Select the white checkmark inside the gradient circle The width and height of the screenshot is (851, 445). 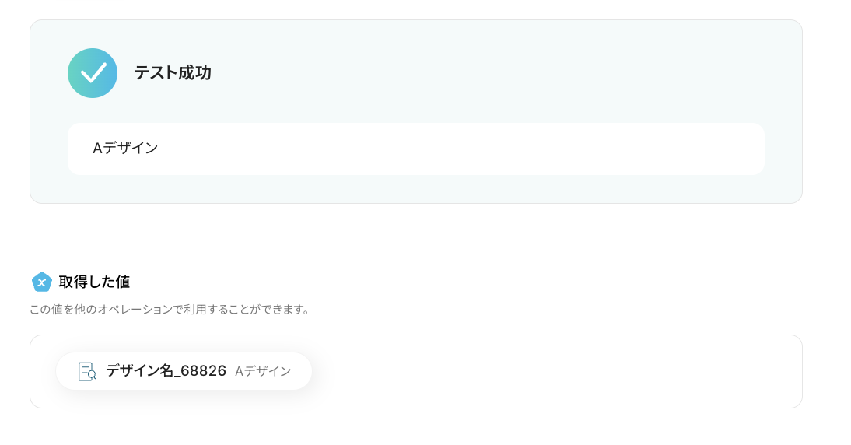click(93, 72)
